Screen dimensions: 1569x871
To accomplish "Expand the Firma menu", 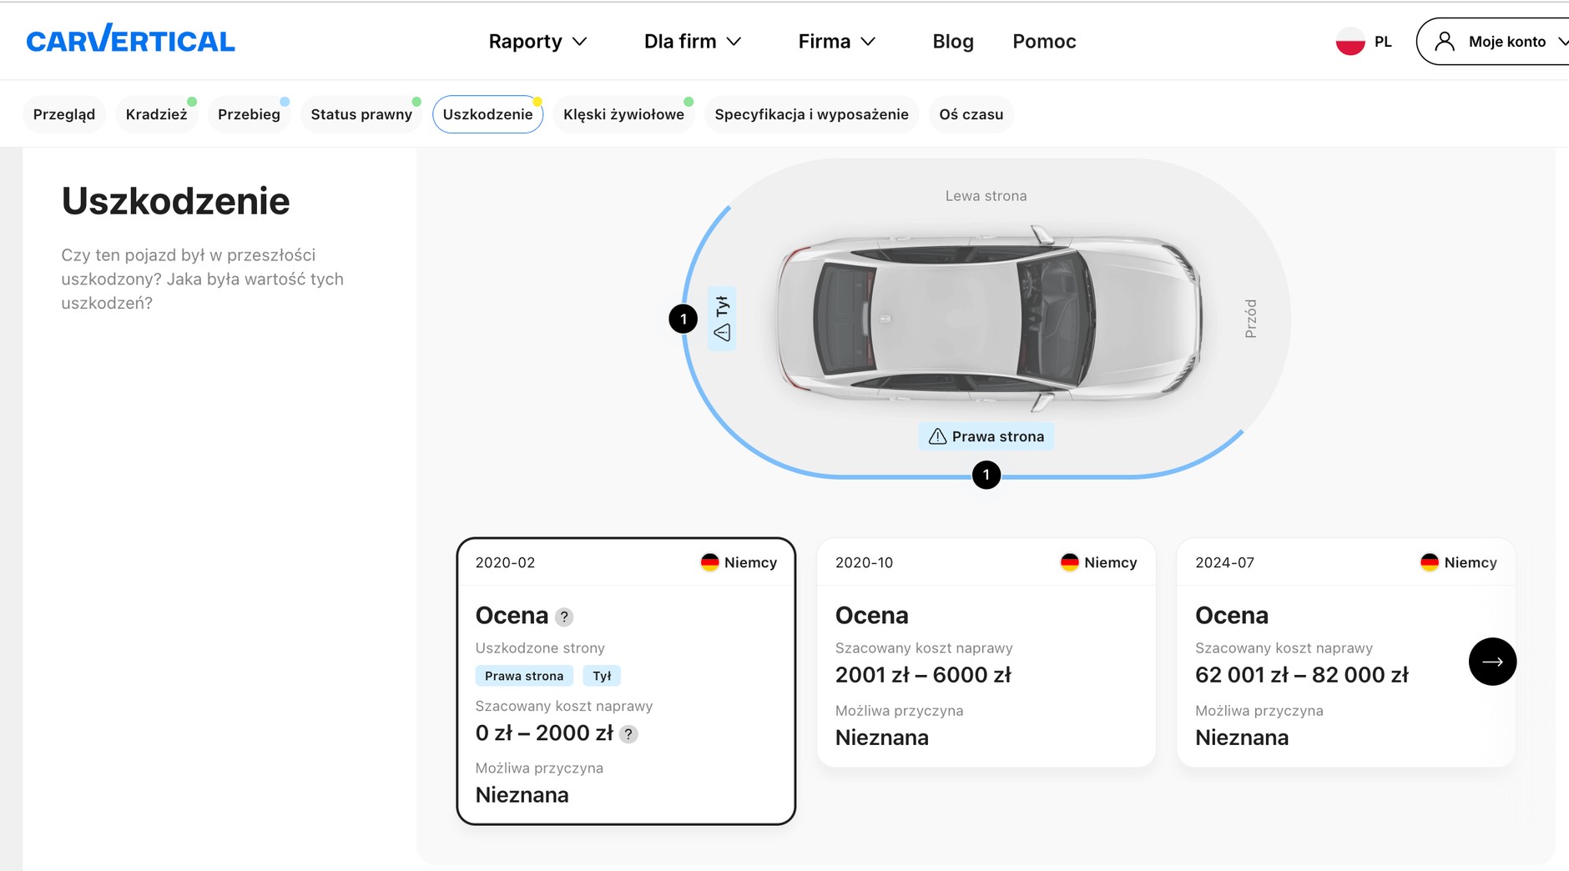I will pyautogui.click(x=836, y=42).
